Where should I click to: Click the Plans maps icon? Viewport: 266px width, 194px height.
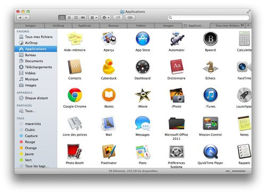pyautogui.click(x=143, y=152)
